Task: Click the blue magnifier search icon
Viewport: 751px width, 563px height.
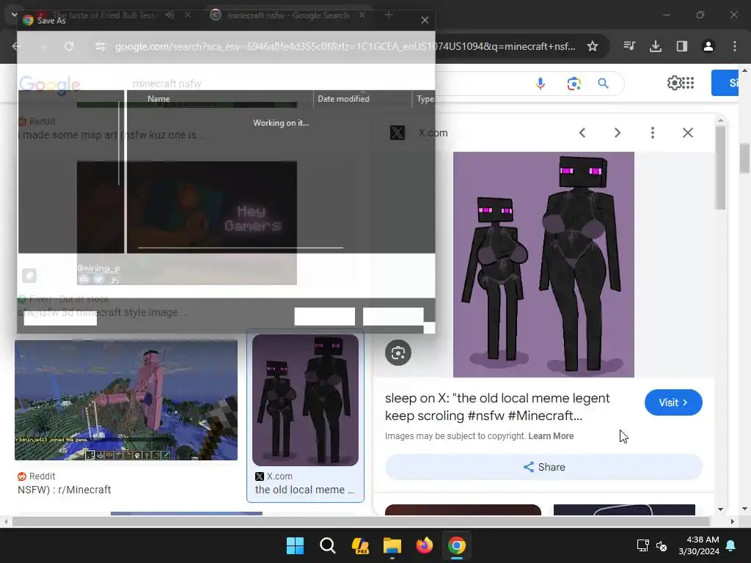Action: click(604, 84)
